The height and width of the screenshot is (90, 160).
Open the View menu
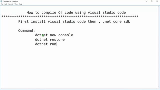click(x=16, y=4)
